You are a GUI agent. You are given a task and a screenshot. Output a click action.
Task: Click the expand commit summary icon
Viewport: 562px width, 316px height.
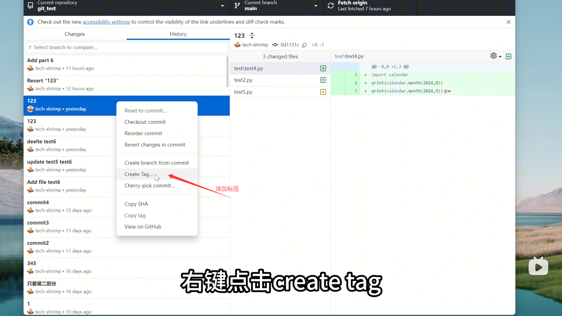tap(252, 36)
